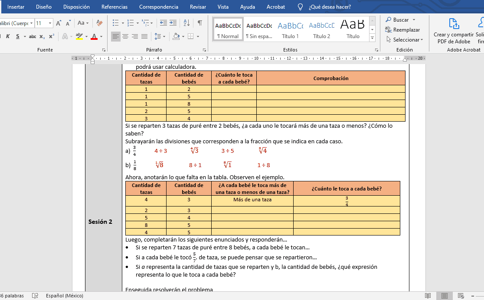484x300 pixels.
Task: Justify the paragraph text
Action: click(144, 36)
